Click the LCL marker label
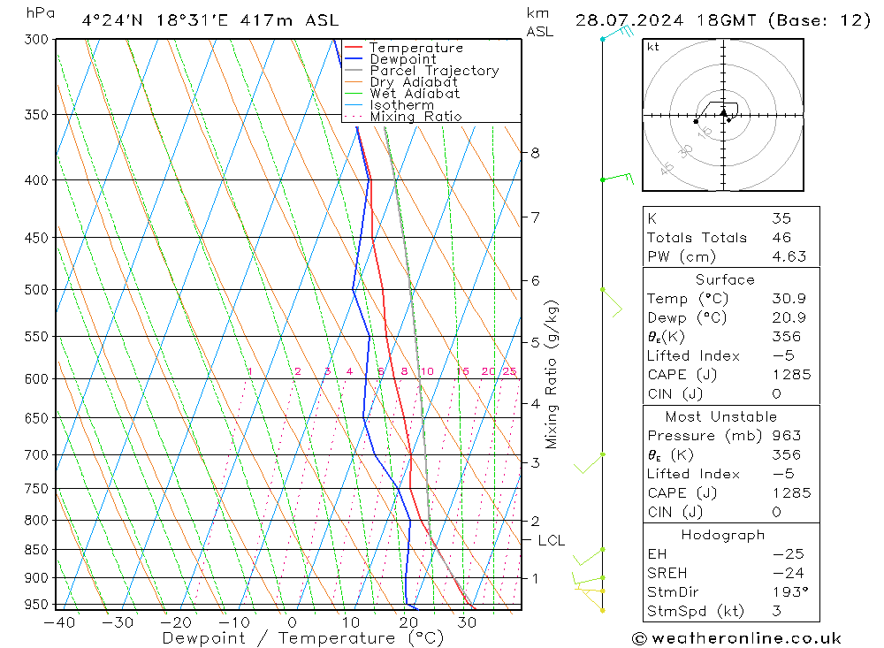The height and width of the screenshot is (648, 884). 551,540
